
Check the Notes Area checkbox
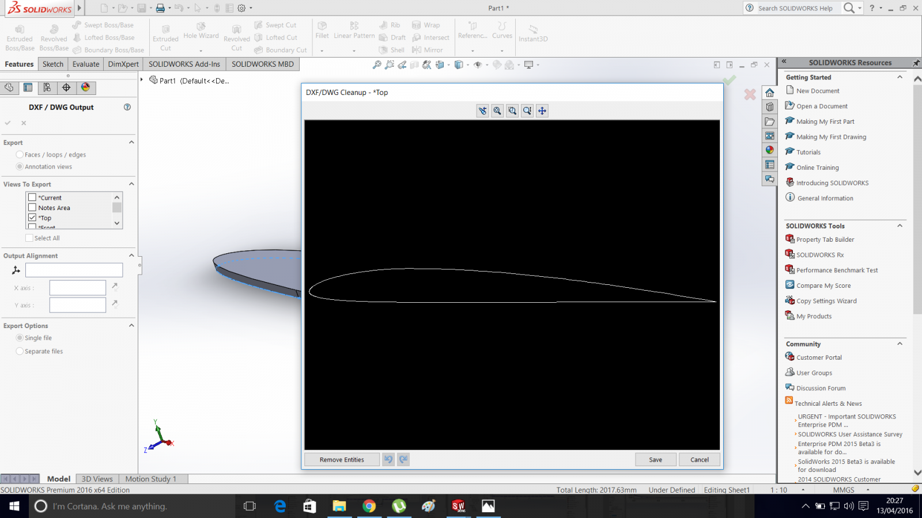[x=32, y=208]
